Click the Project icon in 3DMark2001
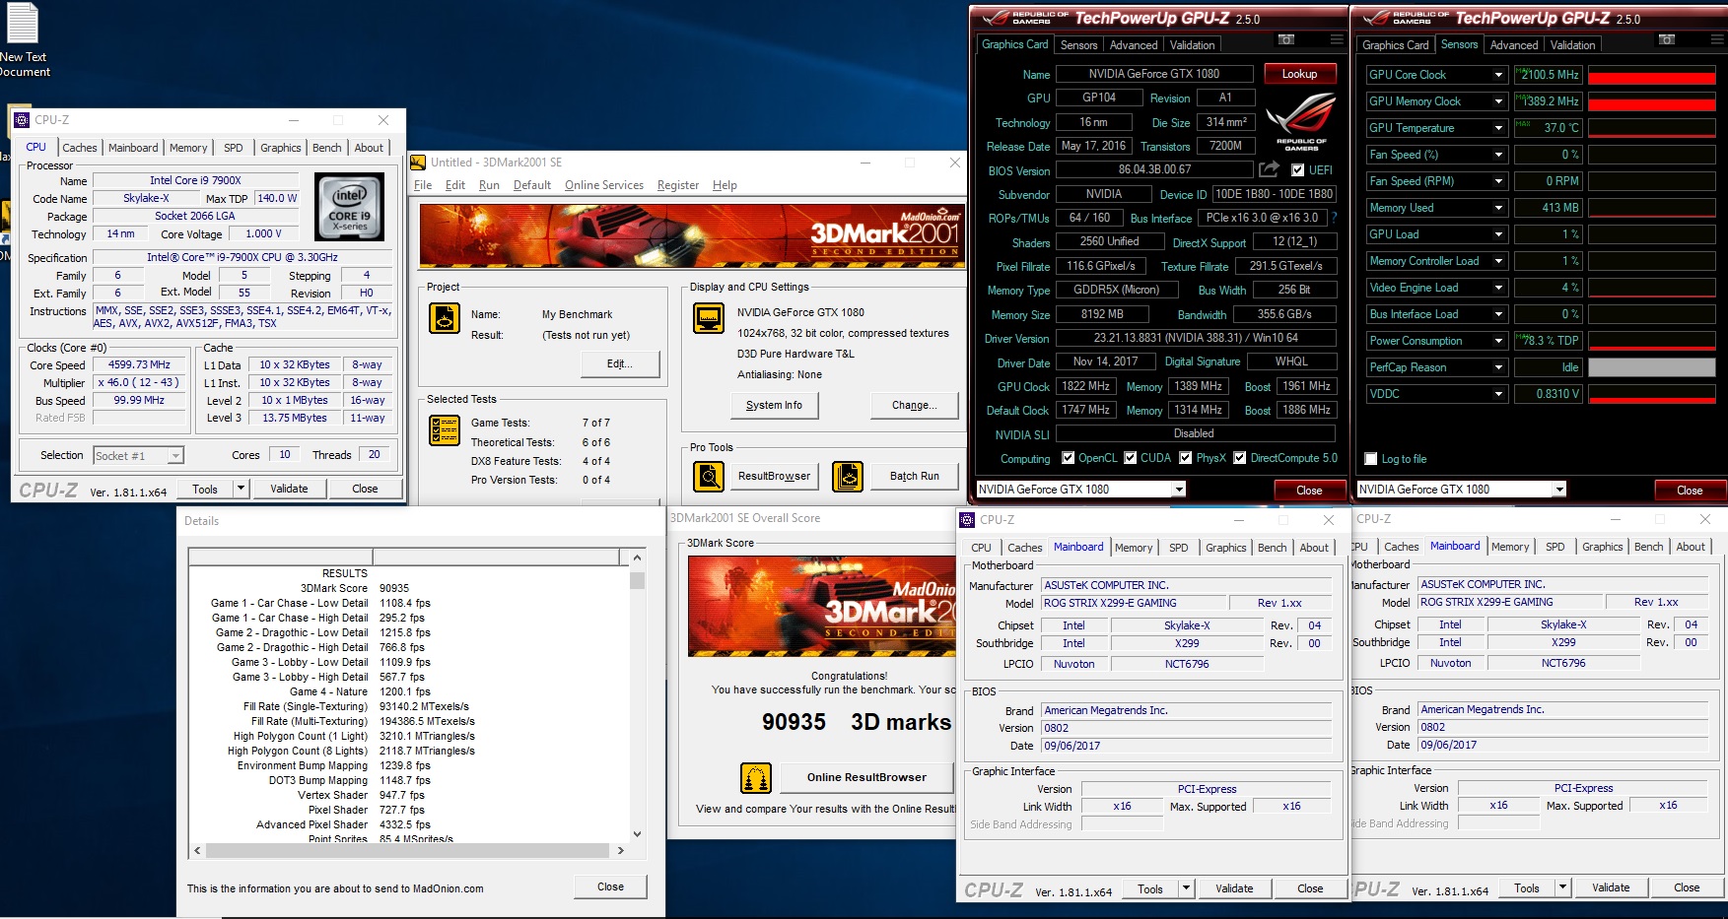The height and width of the screenshot is (919, 1728). [445, 318]
